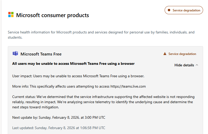Click the Last updated timestamp line
208x134 pixels.
[59, 128]
